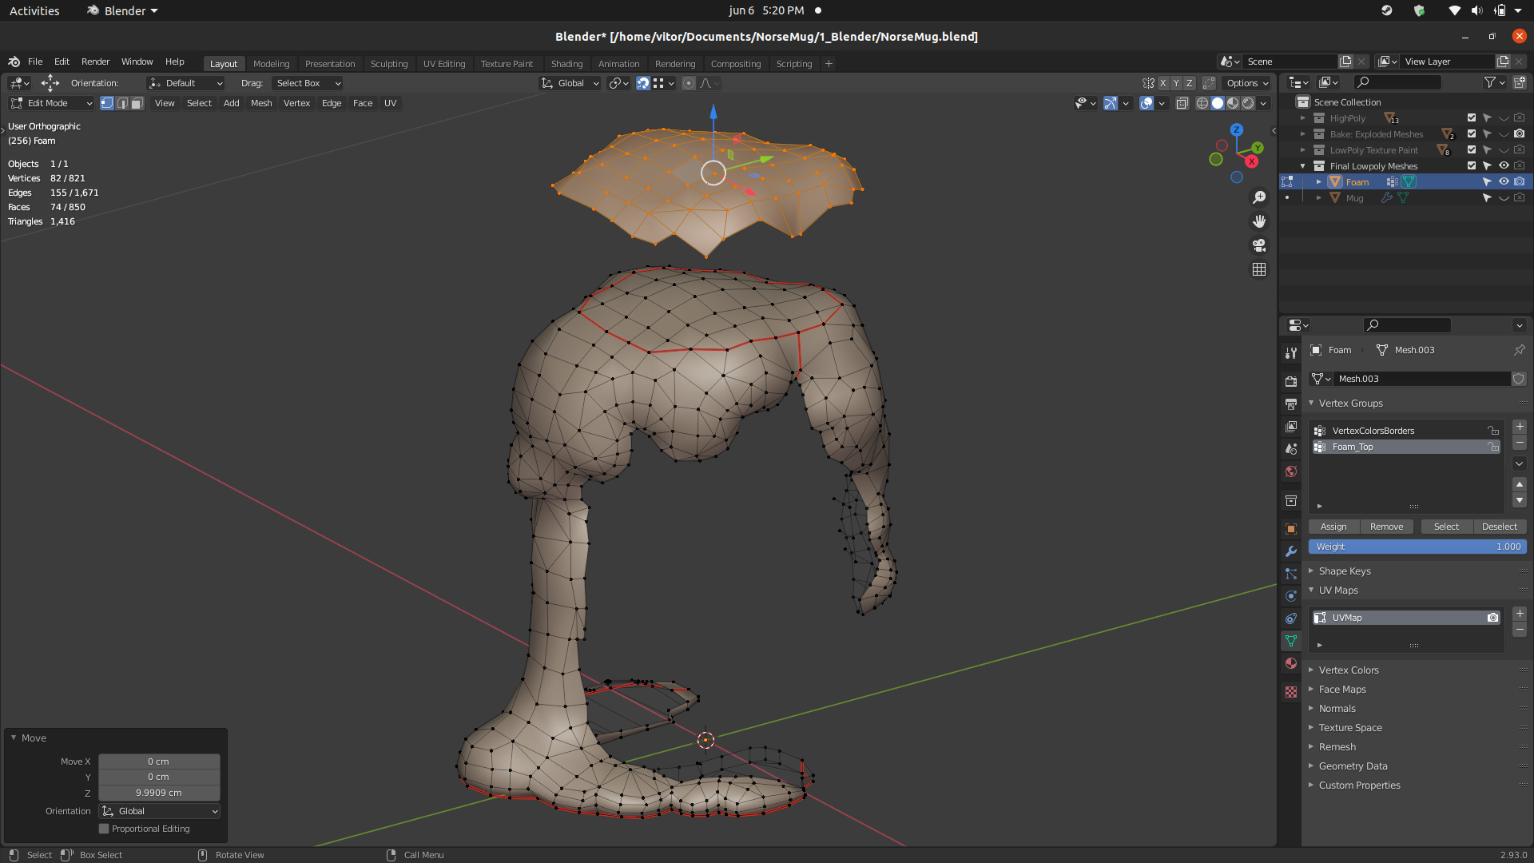Screen dimensions: 1534x863
Task: Switch to Edge select mode in header
Action: coord(122,103)
